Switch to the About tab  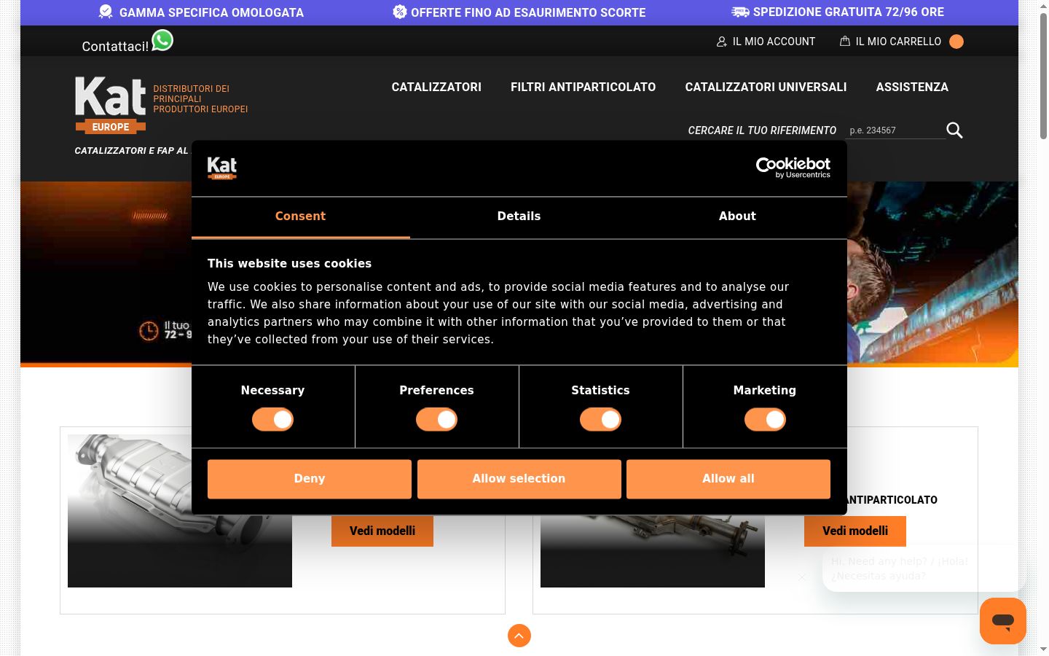[x=737, y=216]
